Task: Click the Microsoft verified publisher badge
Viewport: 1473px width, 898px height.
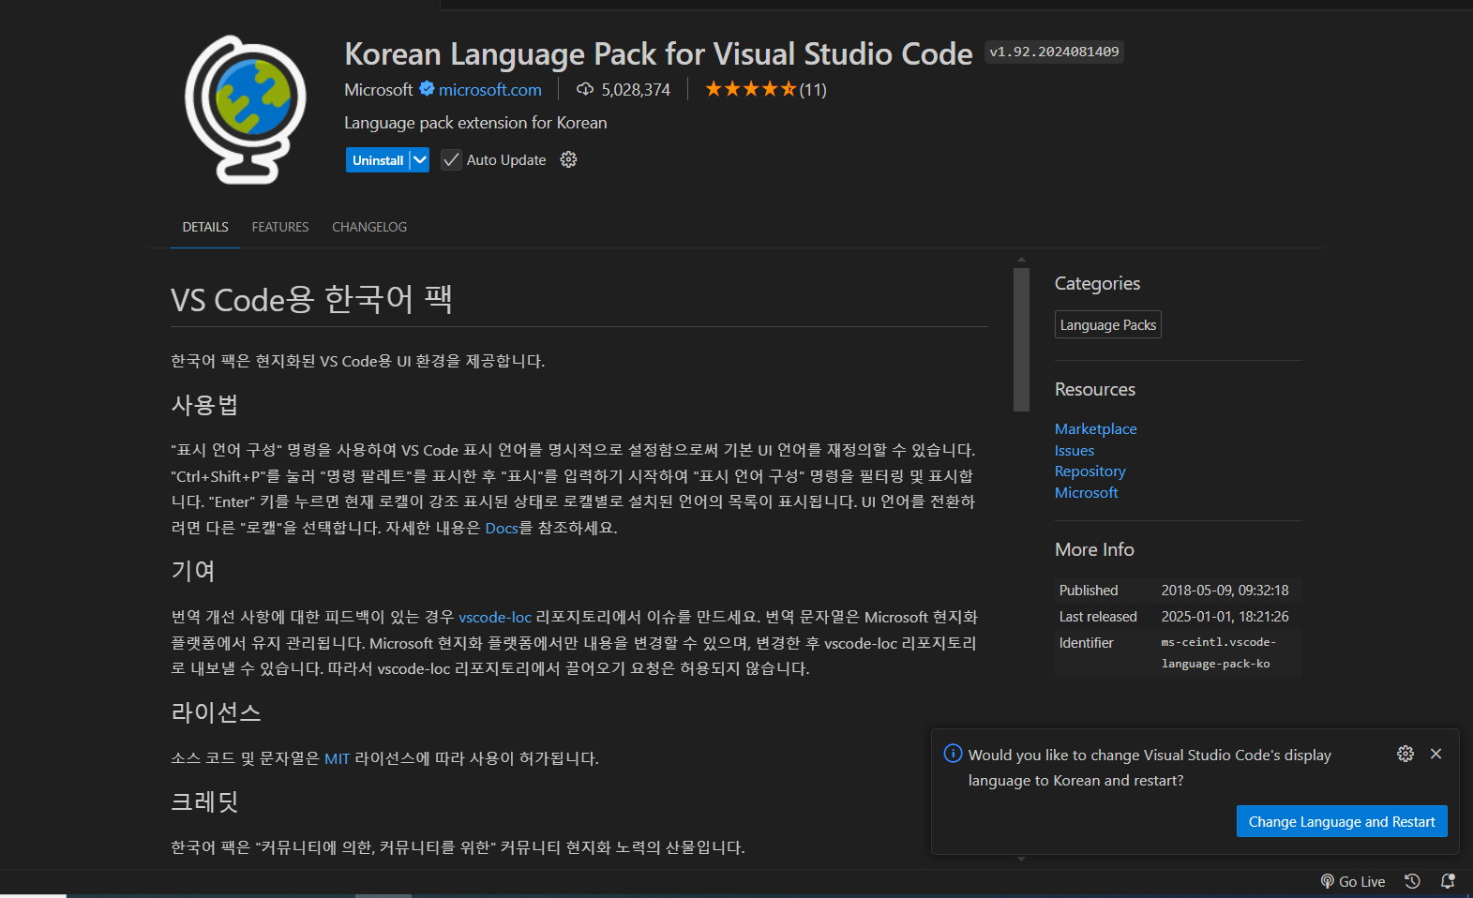Action: 427,89
